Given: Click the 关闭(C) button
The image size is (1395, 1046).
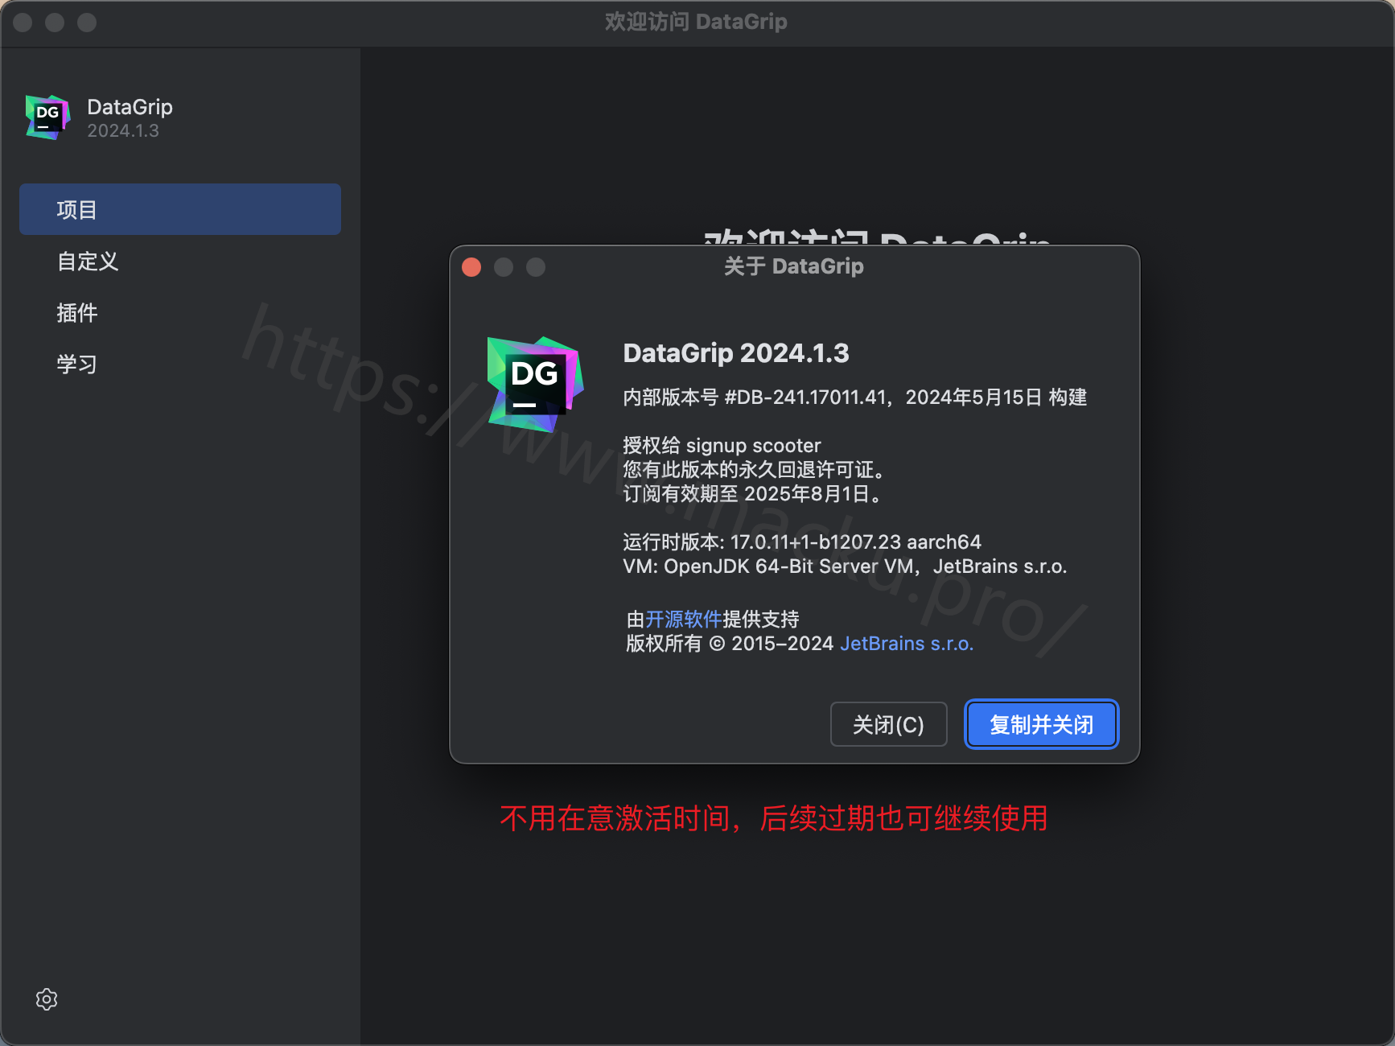Looking at the screenshot, I should [888, 724].
